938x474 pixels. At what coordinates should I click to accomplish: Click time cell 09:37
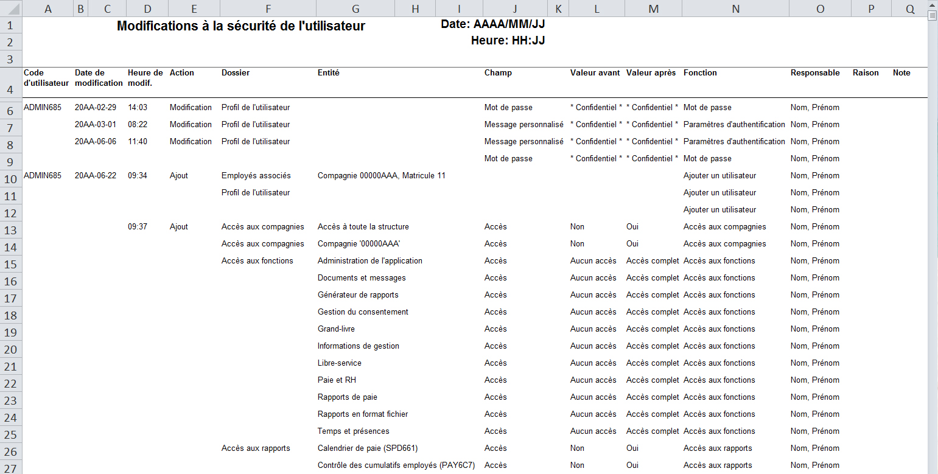pyautogui.click(x=138, y=227)
